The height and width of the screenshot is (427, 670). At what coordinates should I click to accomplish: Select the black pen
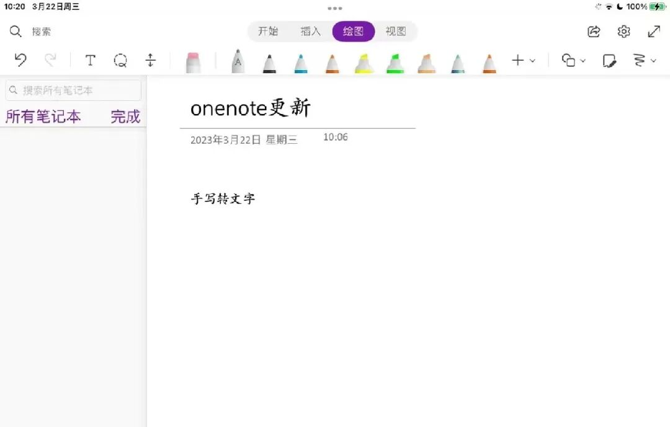click(269, 64)
